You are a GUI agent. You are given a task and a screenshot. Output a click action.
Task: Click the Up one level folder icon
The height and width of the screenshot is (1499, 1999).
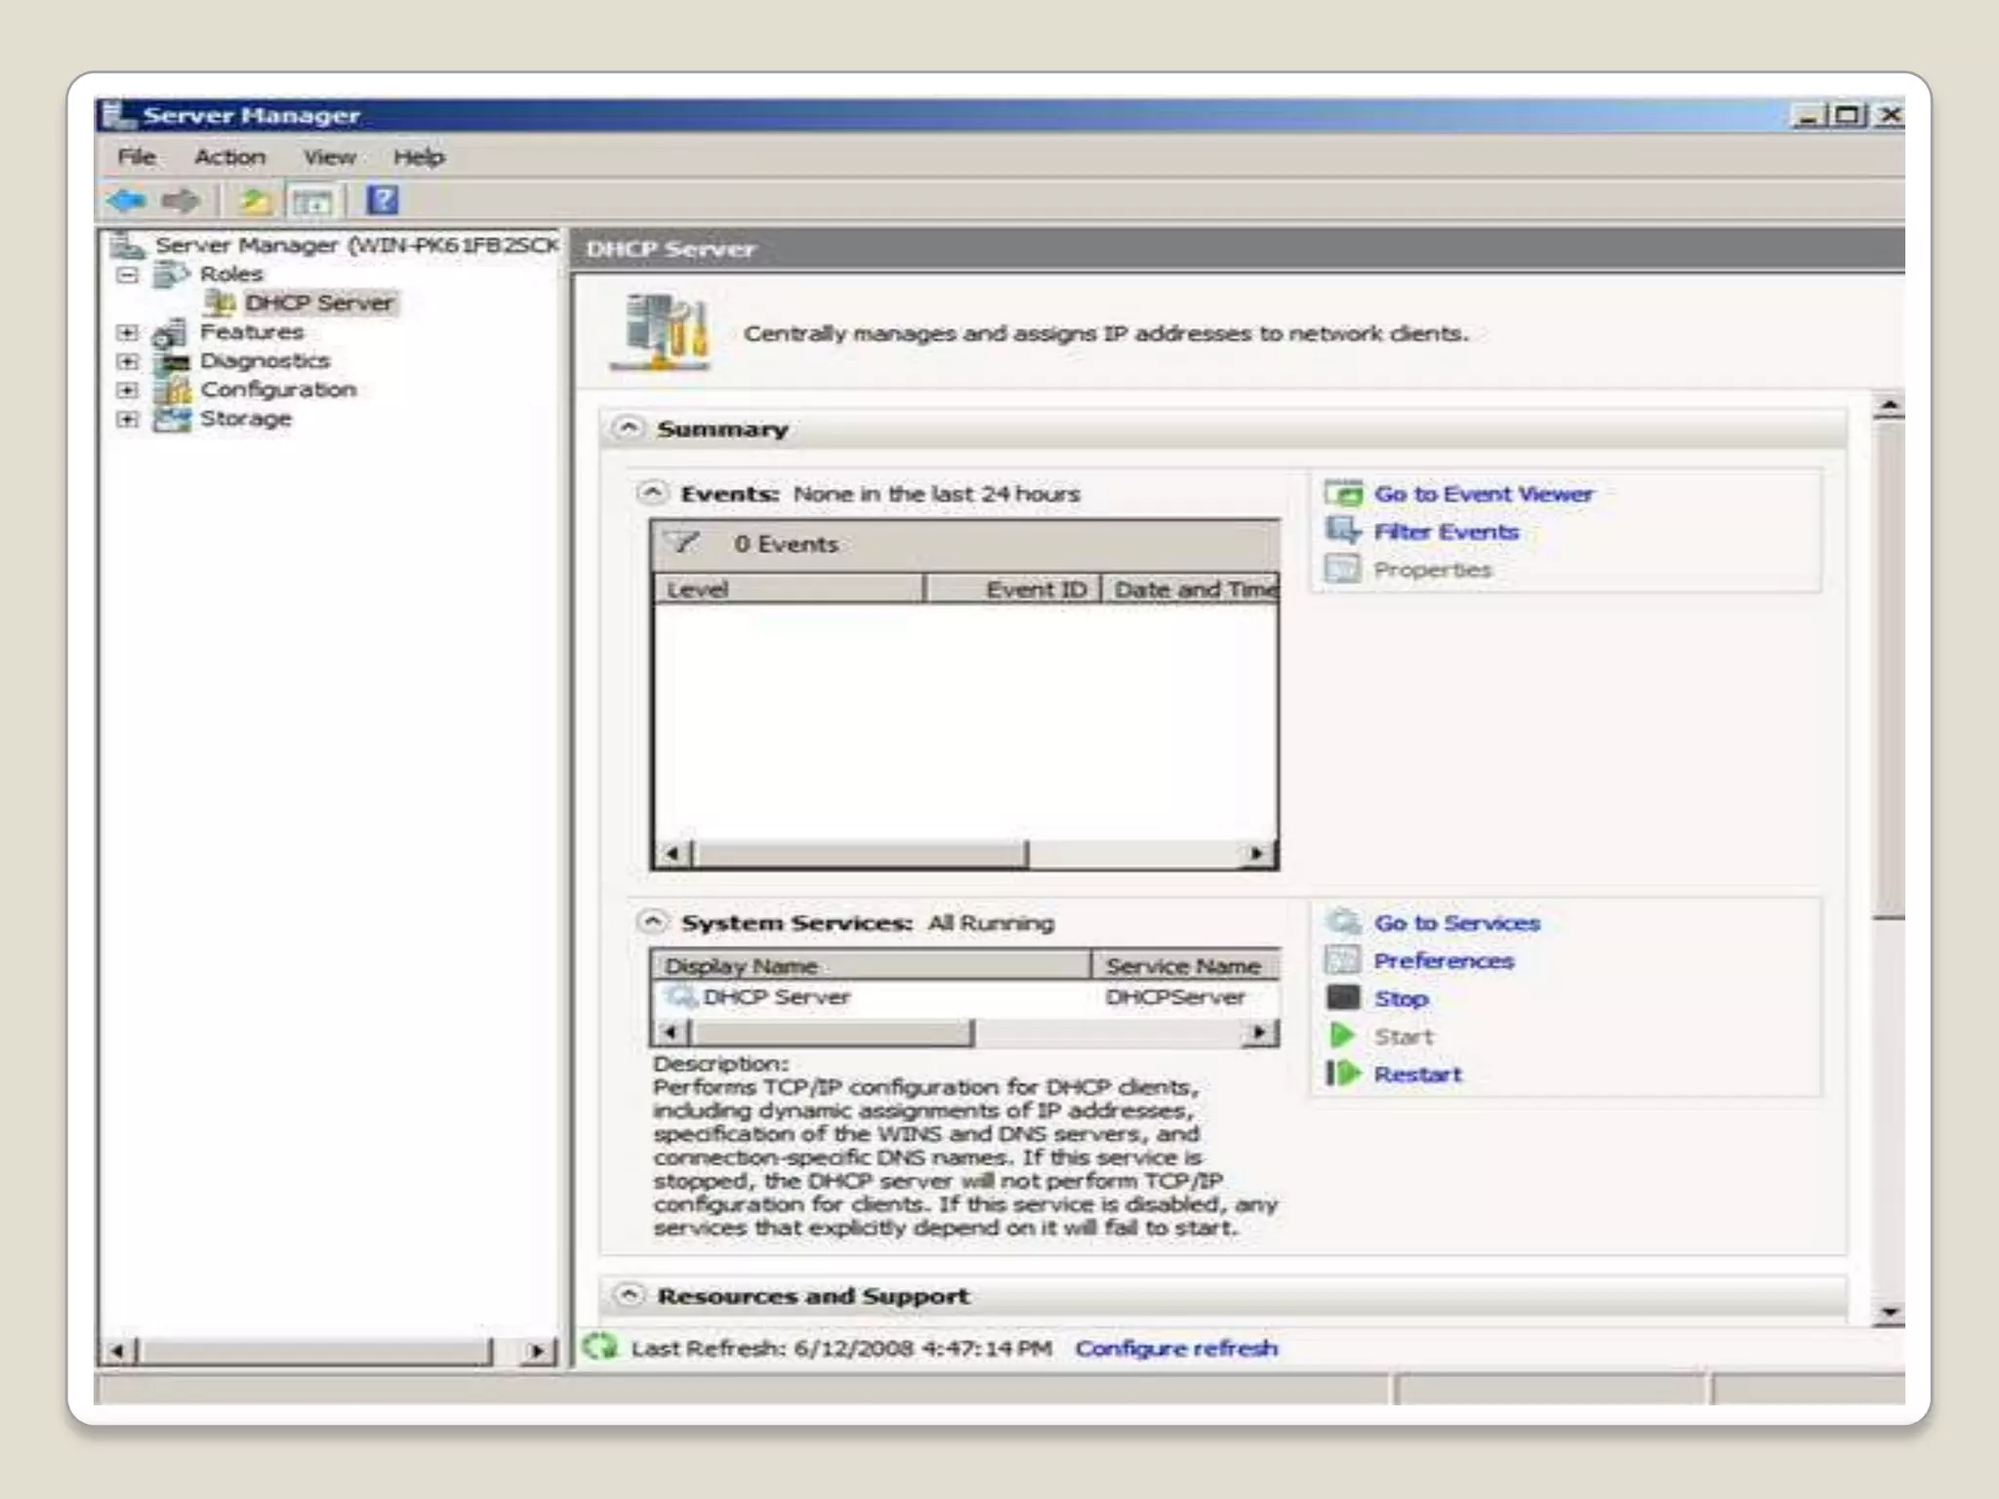point(255,201)
